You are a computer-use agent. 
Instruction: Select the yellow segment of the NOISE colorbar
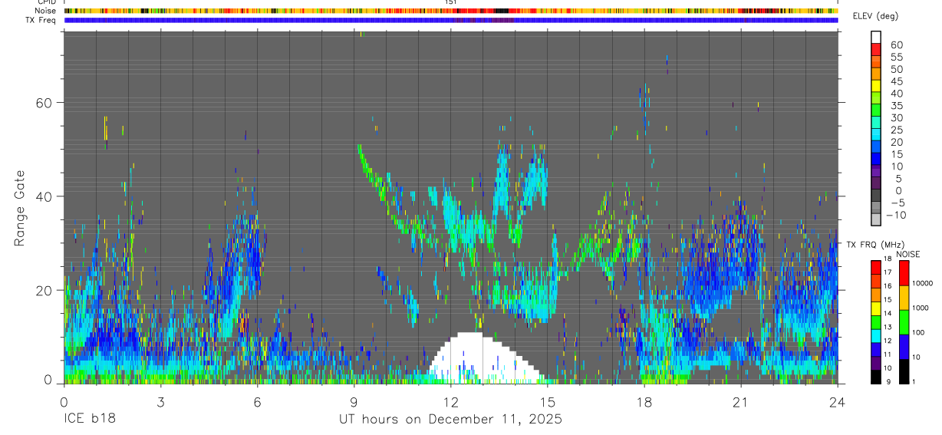[x=904, y=298]
